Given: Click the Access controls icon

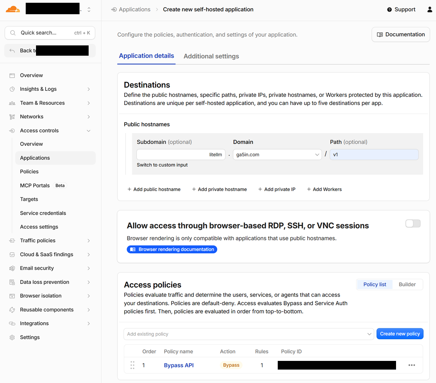Looking at the screenshot, I should [x=12, y=130].
